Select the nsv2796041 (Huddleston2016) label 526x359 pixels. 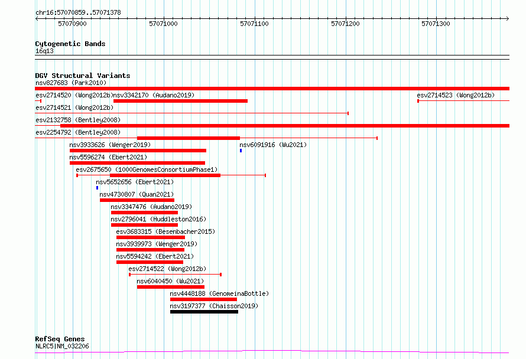(x=158, y=219)
